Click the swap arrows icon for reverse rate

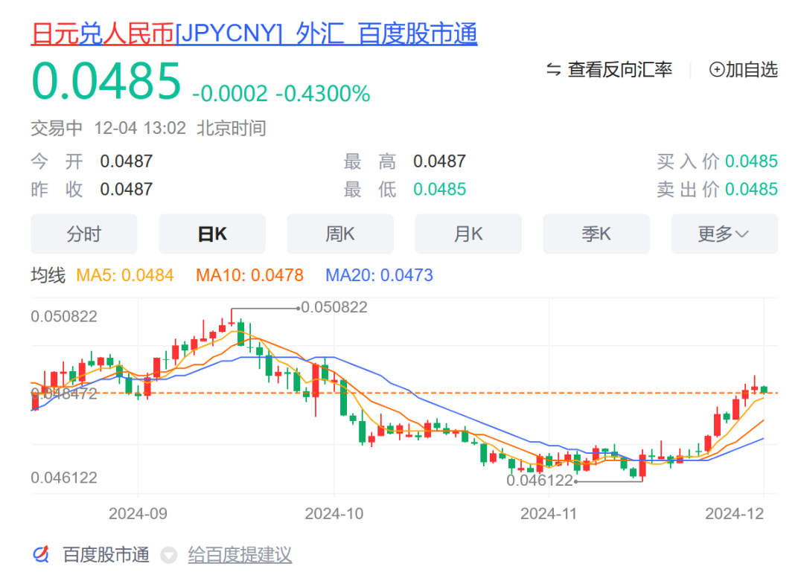click(x=553, y=69)
